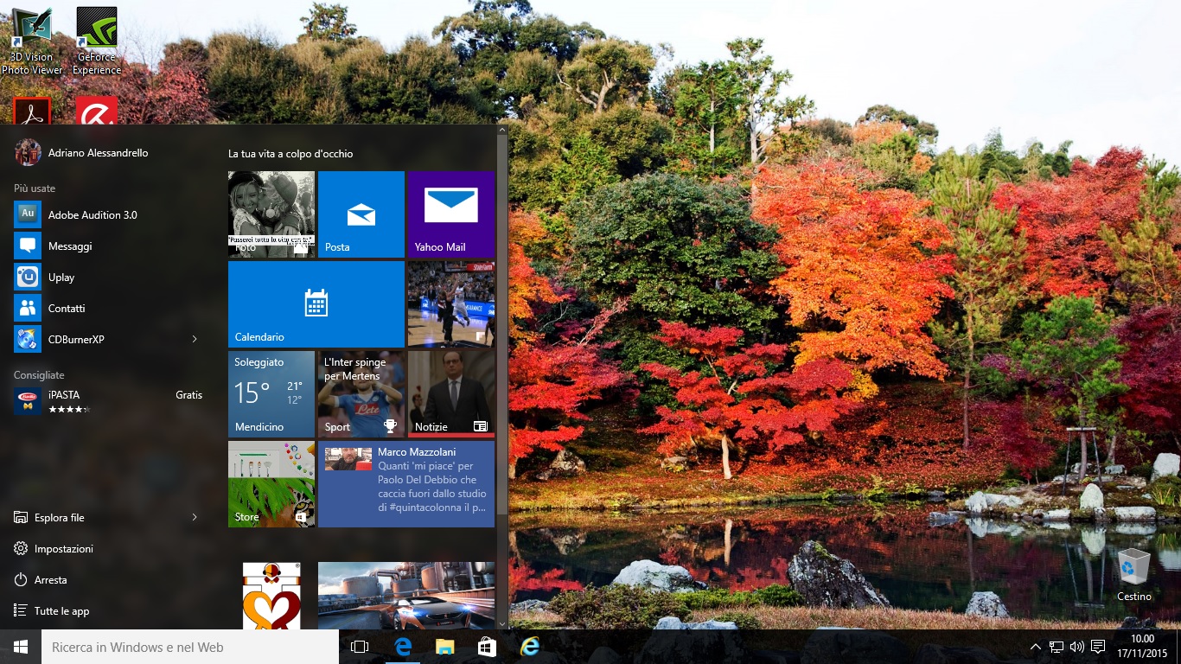Open the racing car game tile
The height and width of the screenshot is (664, 1181).
(x=406, y=596)
